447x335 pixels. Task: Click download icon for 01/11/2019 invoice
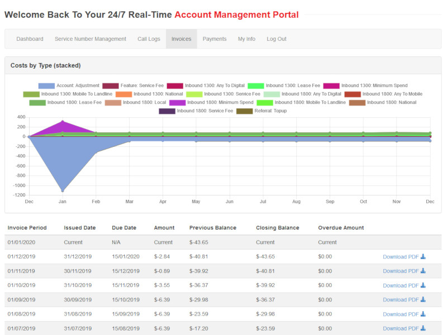(x=423, y=271)
